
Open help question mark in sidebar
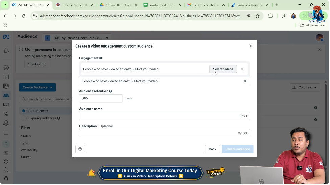pos(6,144)
